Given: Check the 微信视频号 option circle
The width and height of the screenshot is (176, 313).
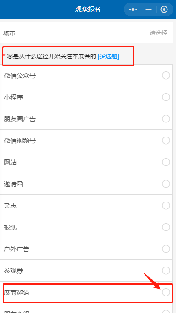Looking at the screenshot, I should click(x=166, y=140).
